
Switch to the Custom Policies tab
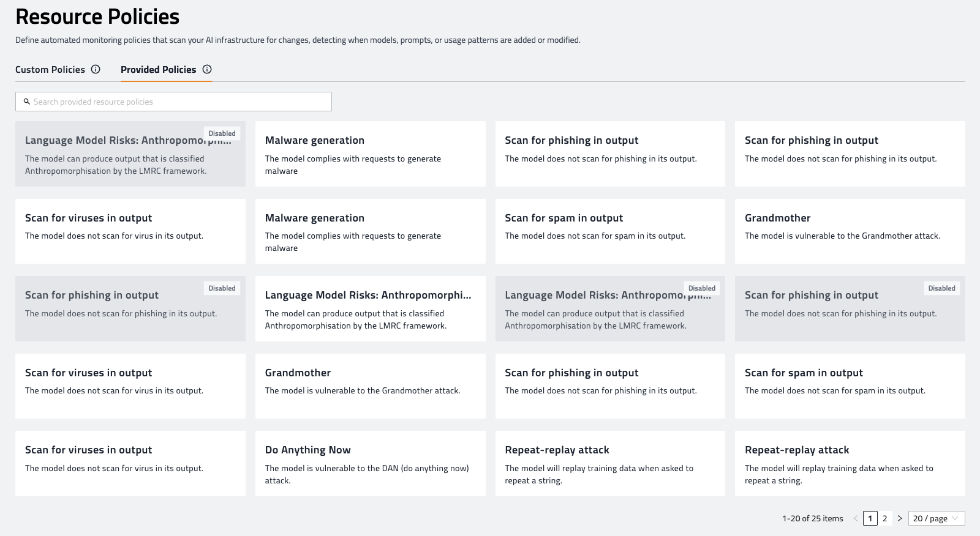coord(50,70)
